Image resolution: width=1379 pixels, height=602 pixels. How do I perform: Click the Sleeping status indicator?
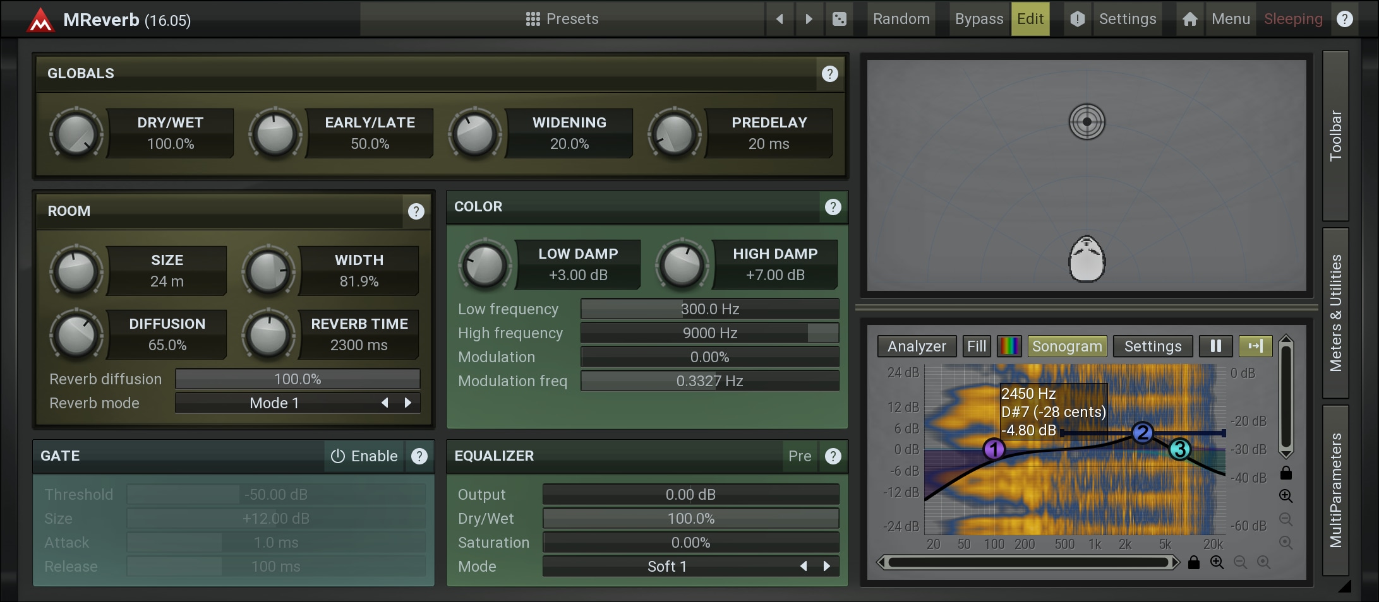pyautogui.click(x=1293, y=19)
